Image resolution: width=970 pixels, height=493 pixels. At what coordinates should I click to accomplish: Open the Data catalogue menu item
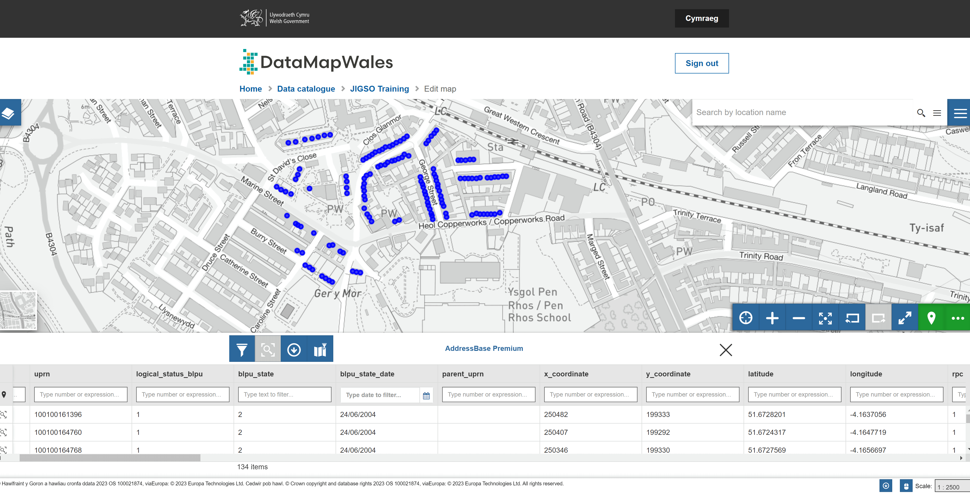pyautogui.click(x=306, y=88)
